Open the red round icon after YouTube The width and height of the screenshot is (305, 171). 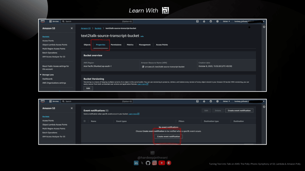(169, 163)
